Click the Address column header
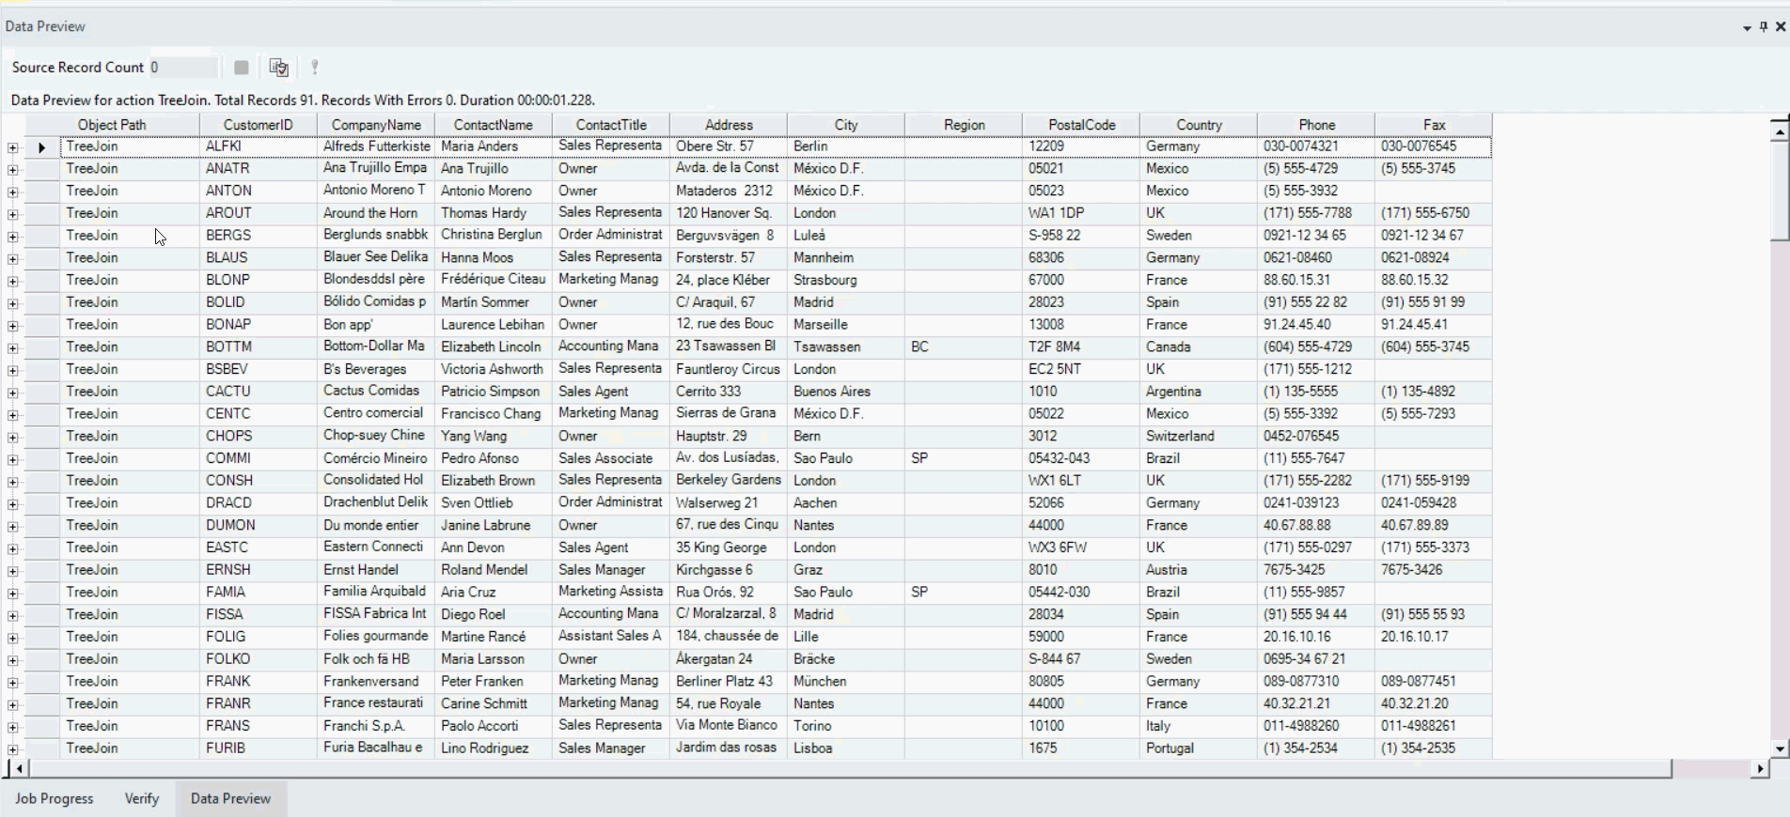Screen dimensions: 1790x817 pyautogui.click(x=729, y=125)
